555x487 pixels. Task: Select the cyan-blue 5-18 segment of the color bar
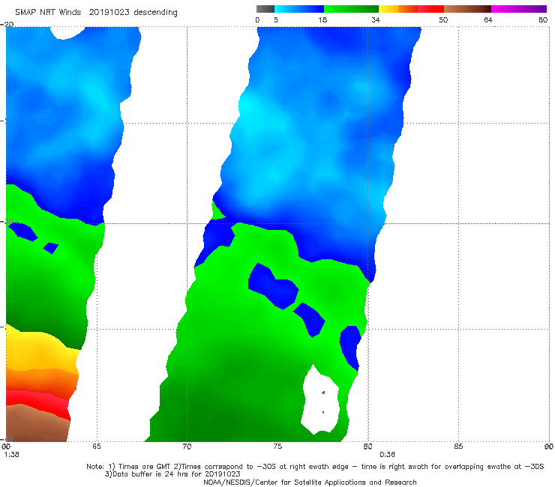[x=299, y=9]
